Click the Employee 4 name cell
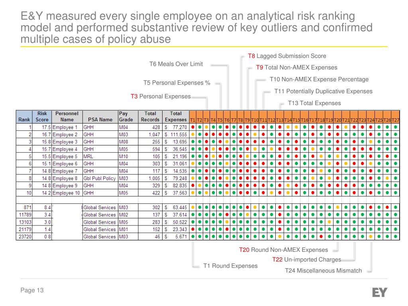408x306 pixels. coord(67,149)
